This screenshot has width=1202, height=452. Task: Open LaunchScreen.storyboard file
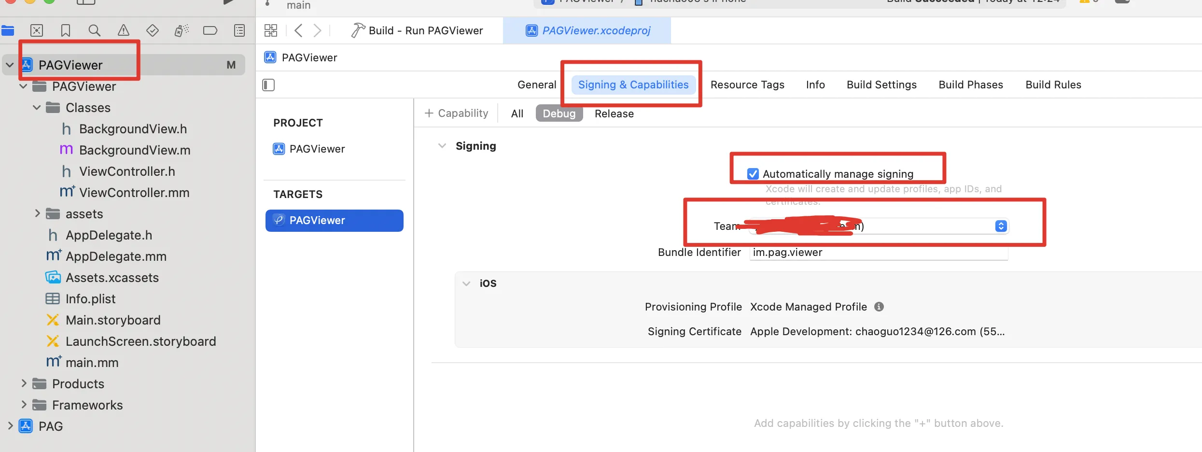(x=140, y=341)
